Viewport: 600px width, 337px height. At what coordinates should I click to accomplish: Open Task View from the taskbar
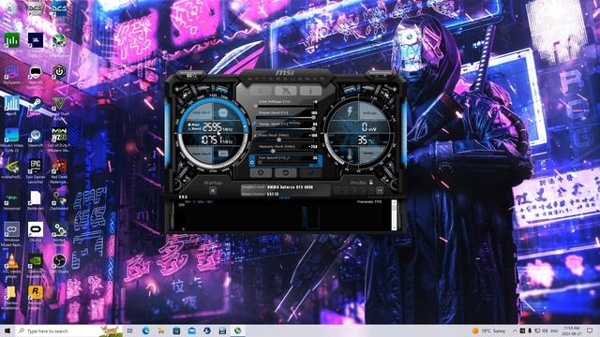pyautogui.click(x=130, y=330)
